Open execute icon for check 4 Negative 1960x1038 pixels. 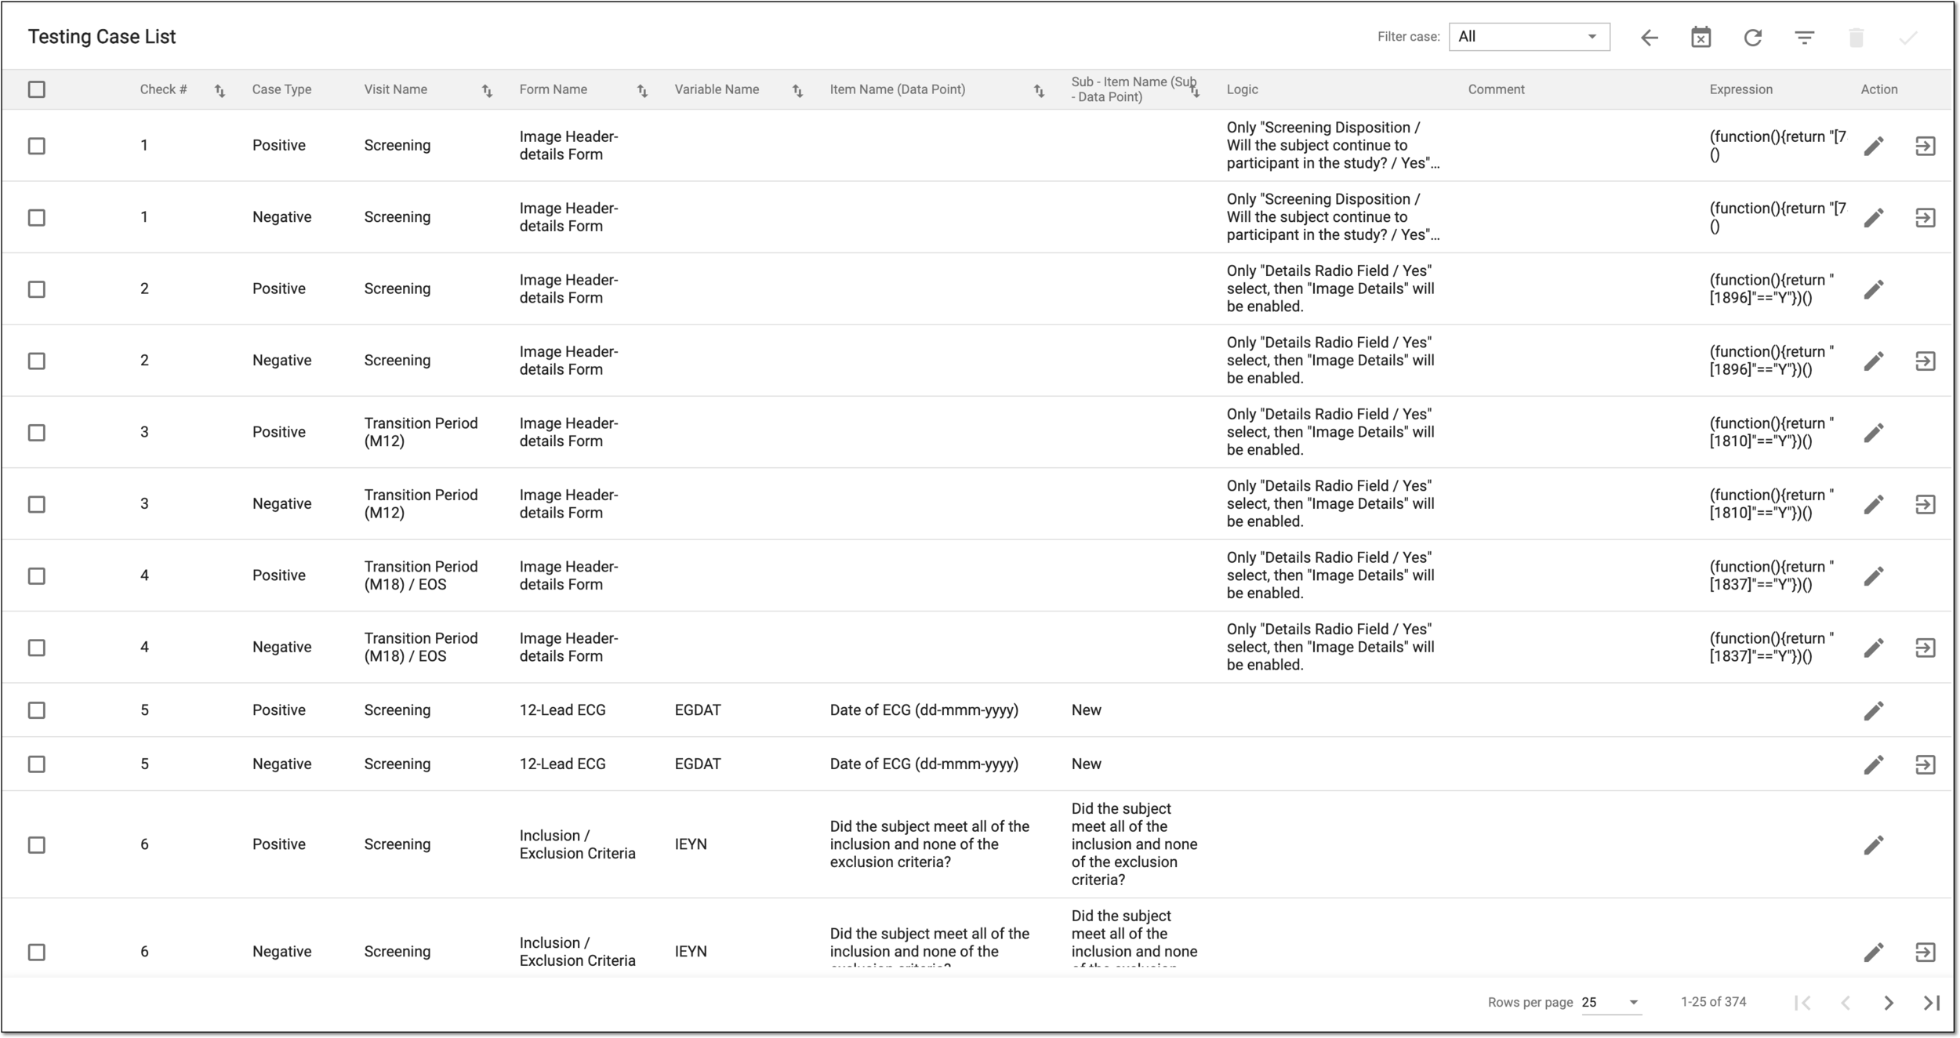1926,648
